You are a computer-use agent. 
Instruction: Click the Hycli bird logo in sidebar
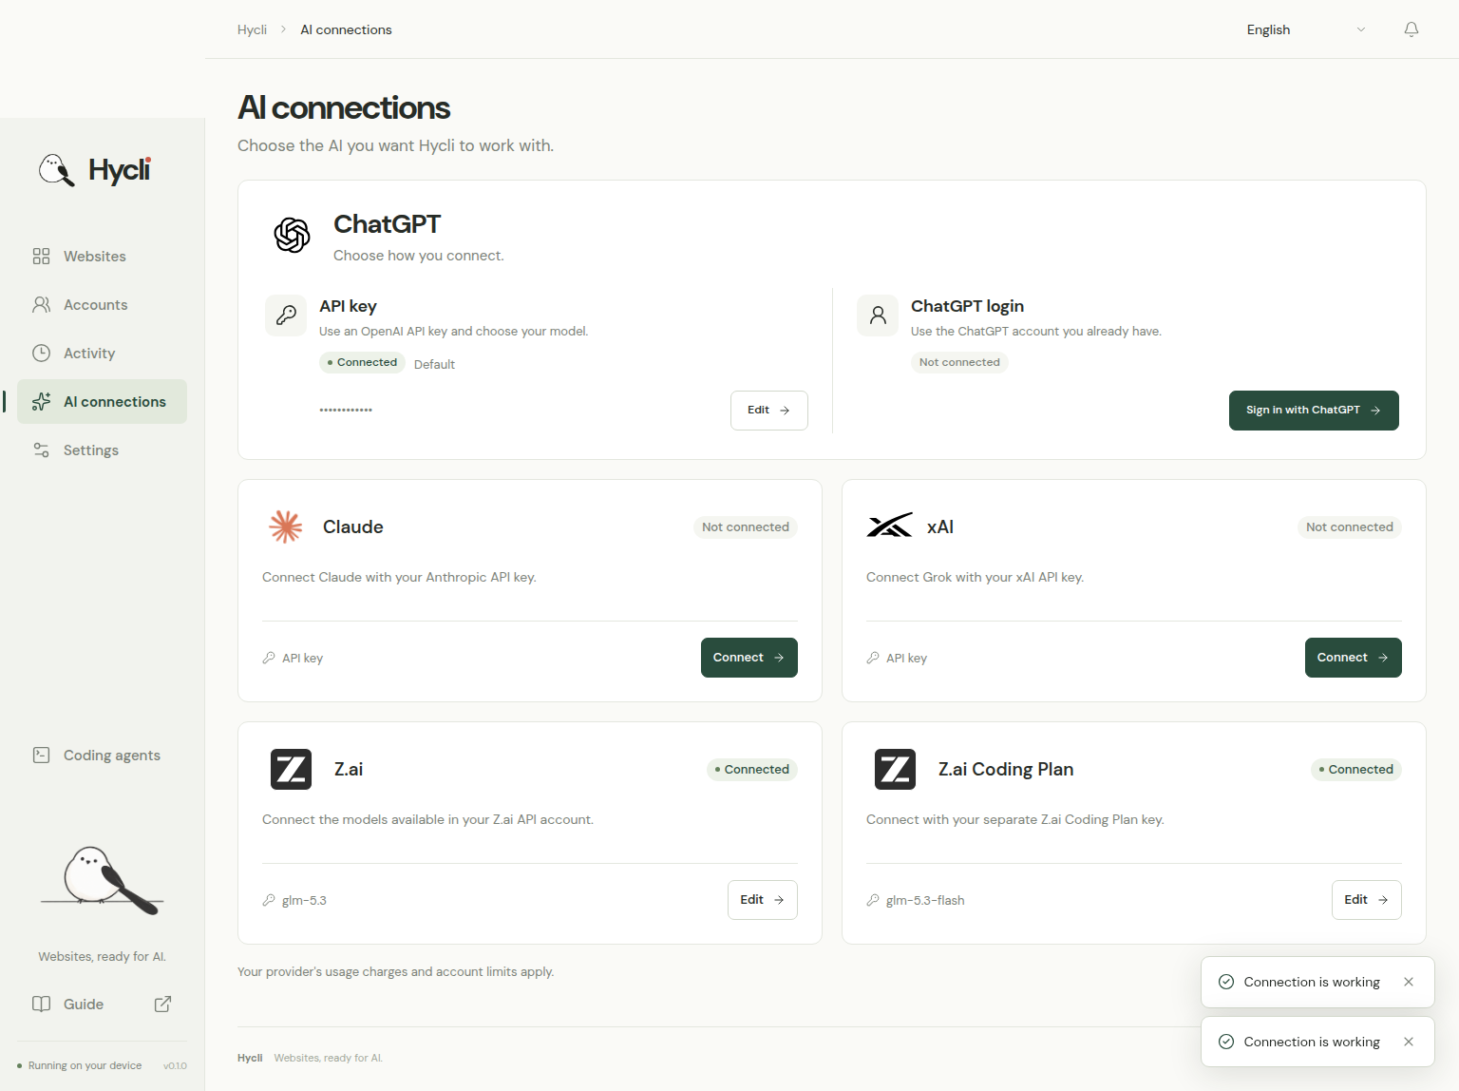(x=56, y=170)
